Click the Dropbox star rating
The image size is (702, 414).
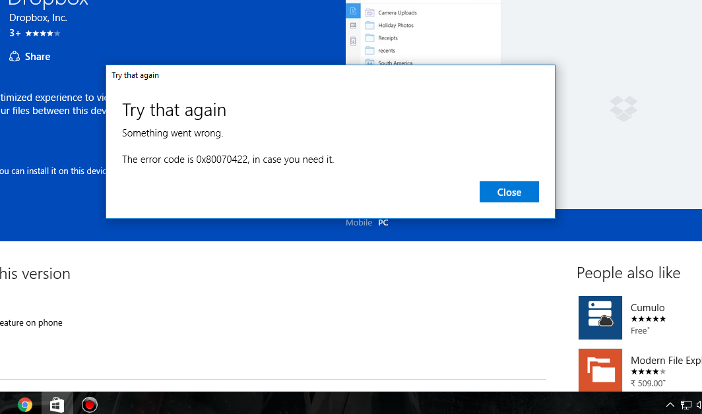(x=42, y=33)
